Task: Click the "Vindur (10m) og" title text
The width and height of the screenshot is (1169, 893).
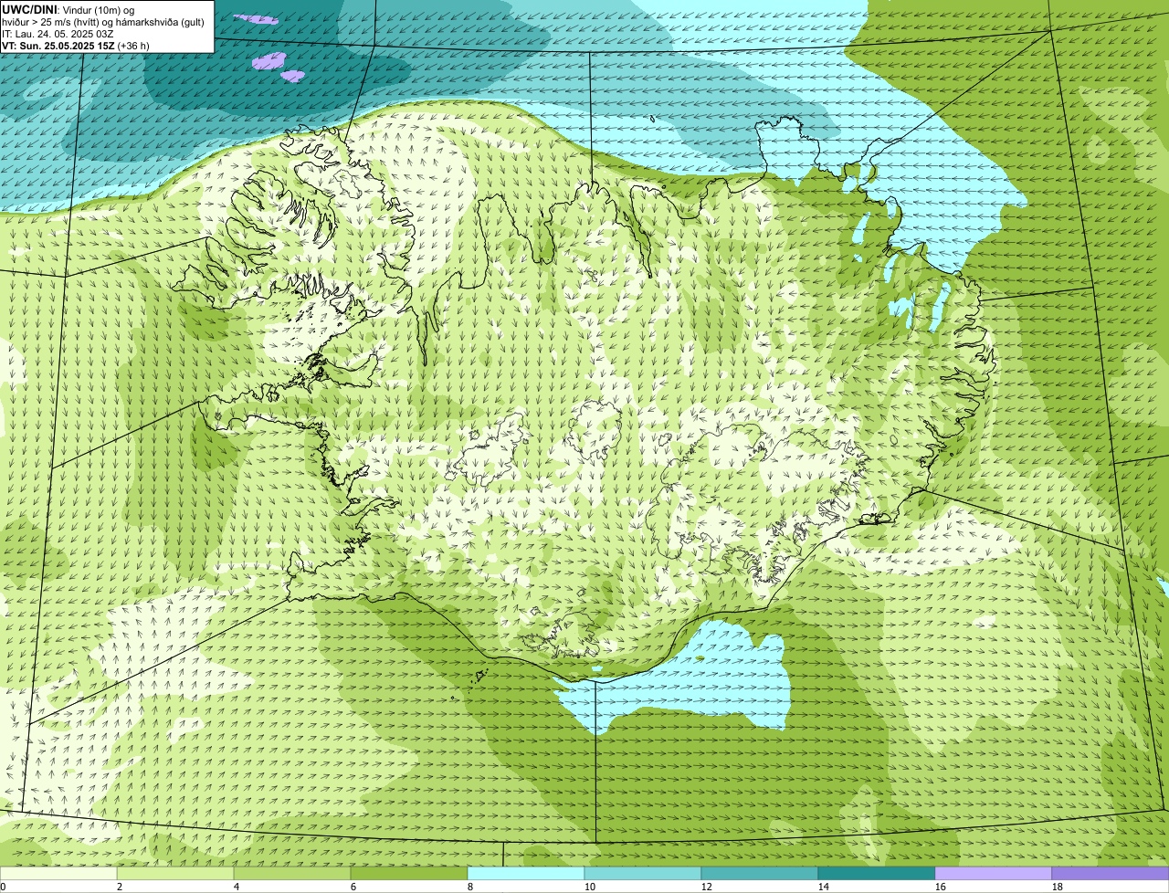Action: pos(98,9)
